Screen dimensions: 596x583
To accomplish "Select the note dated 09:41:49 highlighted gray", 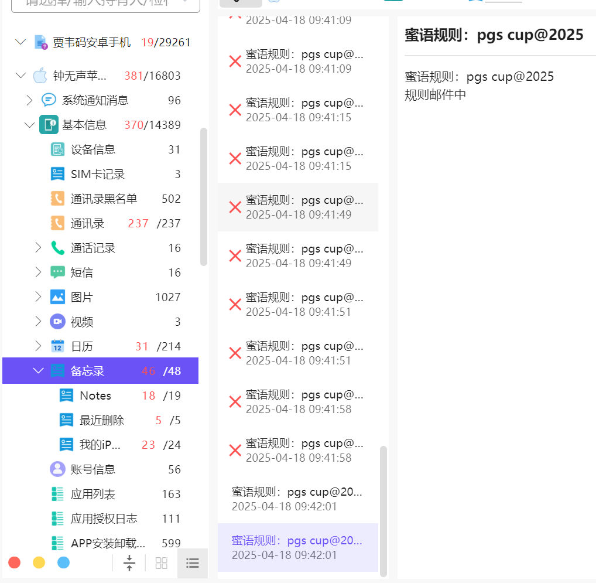I will click(298, 207).
